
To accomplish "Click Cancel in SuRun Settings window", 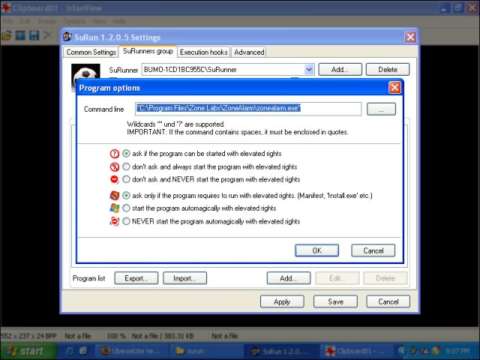I will [388, 301].
